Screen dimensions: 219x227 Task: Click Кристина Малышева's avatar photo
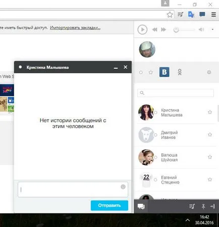(146, 112)
